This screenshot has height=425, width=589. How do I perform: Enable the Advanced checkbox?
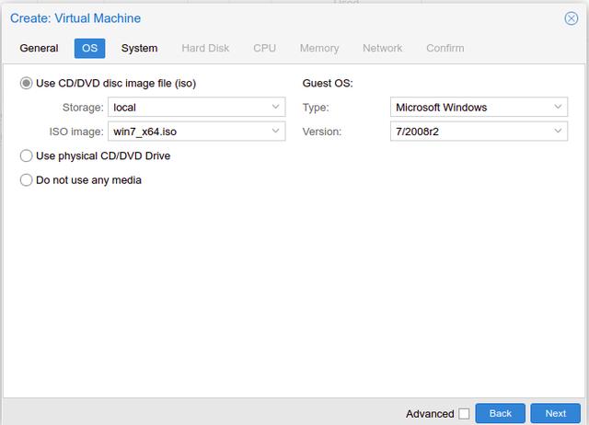point(464,414)
